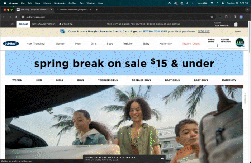Switch to Banana Republic brand tab
The image size is (251, 163).
tap(43, 24)
